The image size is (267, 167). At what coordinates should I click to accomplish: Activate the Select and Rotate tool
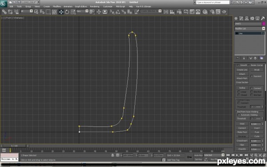[x=67, y=12]
